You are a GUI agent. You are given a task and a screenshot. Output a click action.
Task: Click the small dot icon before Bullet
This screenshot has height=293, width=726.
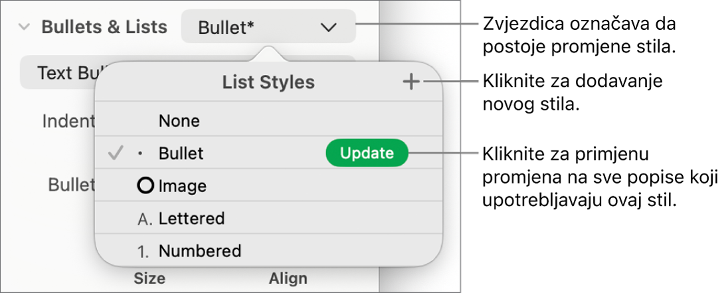tap(140, 154)
